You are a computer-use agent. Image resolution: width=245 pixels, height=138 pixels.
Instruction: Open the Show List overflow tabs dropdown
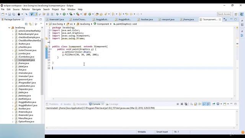(225, 20)
